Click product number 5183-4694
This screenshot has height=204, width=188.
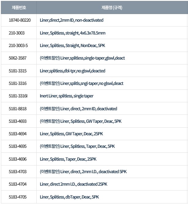click(x=18, y=134)
